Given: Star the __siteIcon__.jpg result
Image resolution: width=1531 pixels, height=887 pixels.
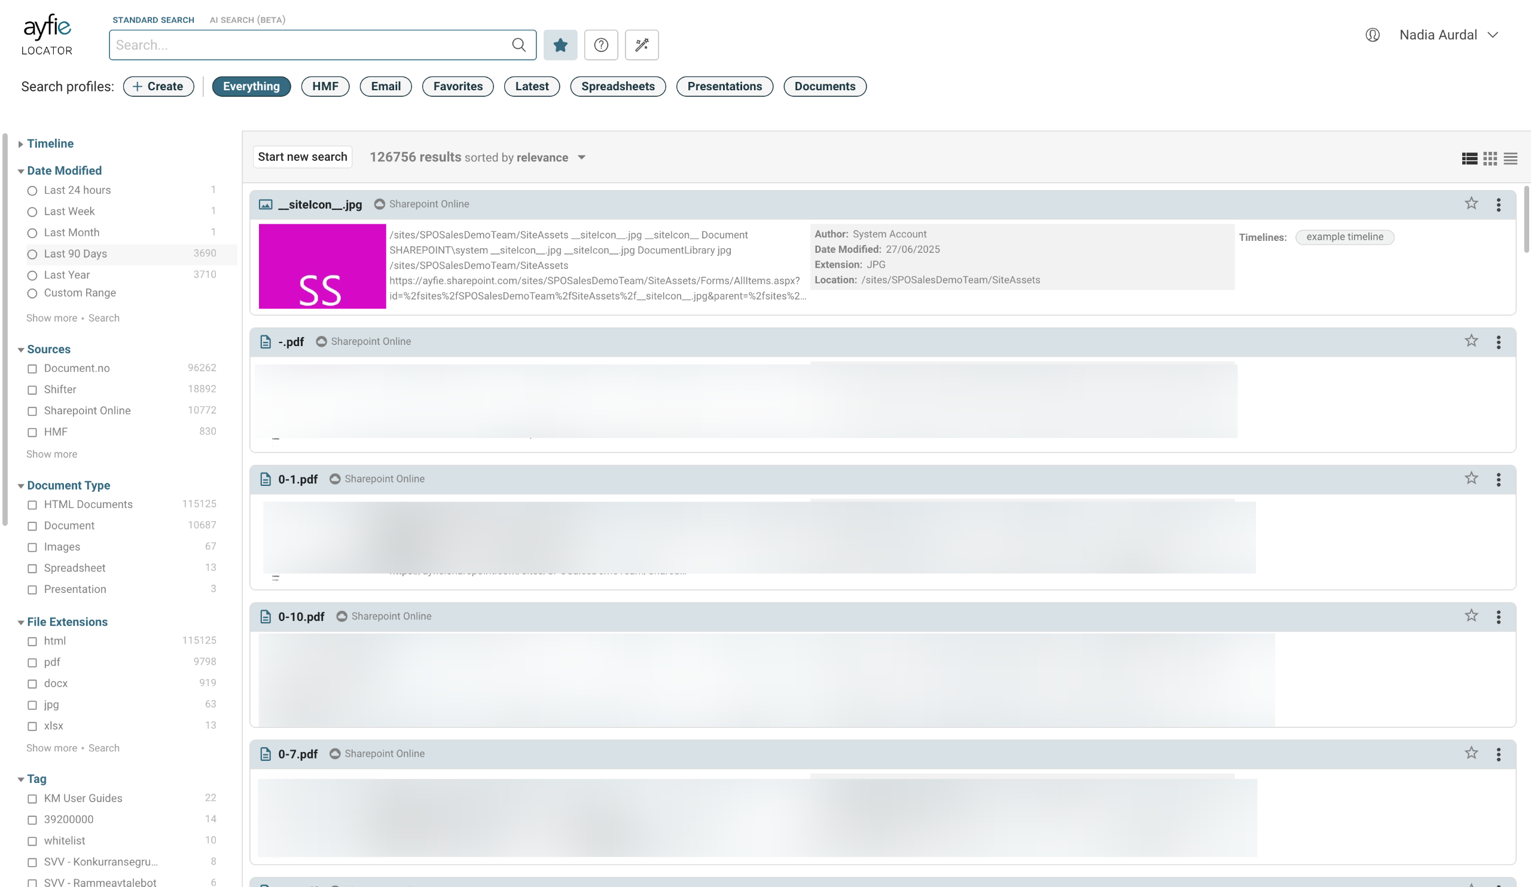Looking at the screenshot, I should click(1471, 203).
